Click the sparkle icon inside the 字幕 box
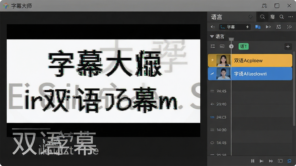This screenshot has height=166, width=296. click(247, 27)
